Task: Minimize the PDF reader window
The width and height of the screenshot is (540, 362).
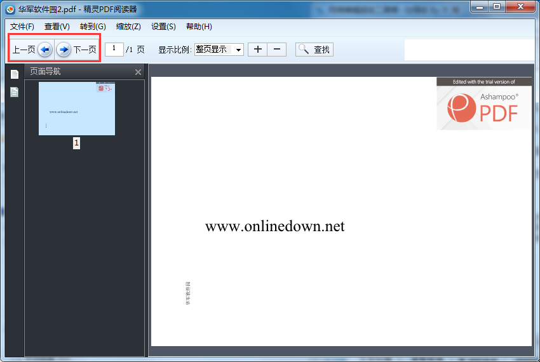Action: (x=480, y=7)
